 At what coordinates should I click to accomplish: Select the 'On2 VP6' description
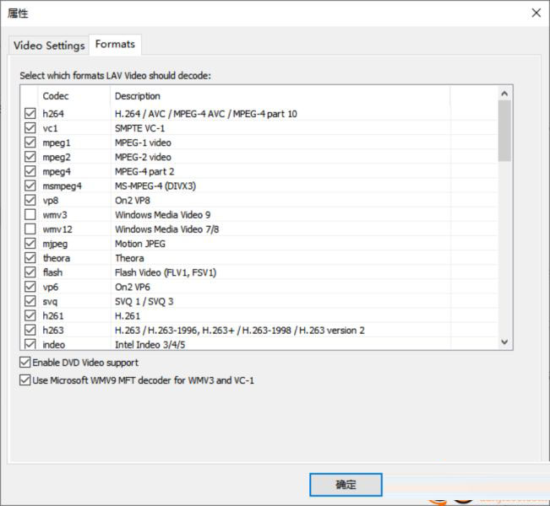click(x=133, y=287)
